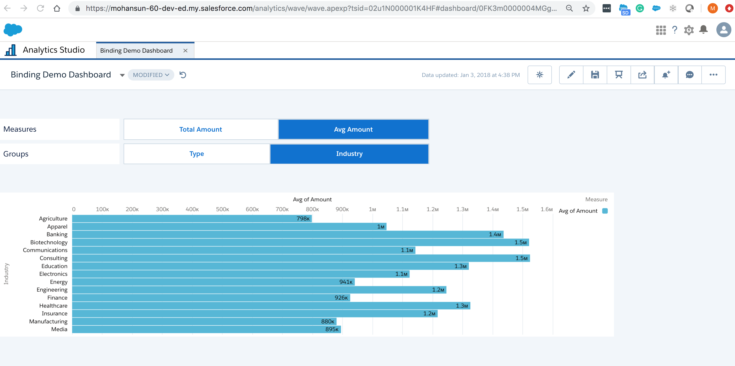The width and height of the screenshot is (735, 366).
Task: Close the Binding Demo Dashboard tab
Action: coord(185,51)
